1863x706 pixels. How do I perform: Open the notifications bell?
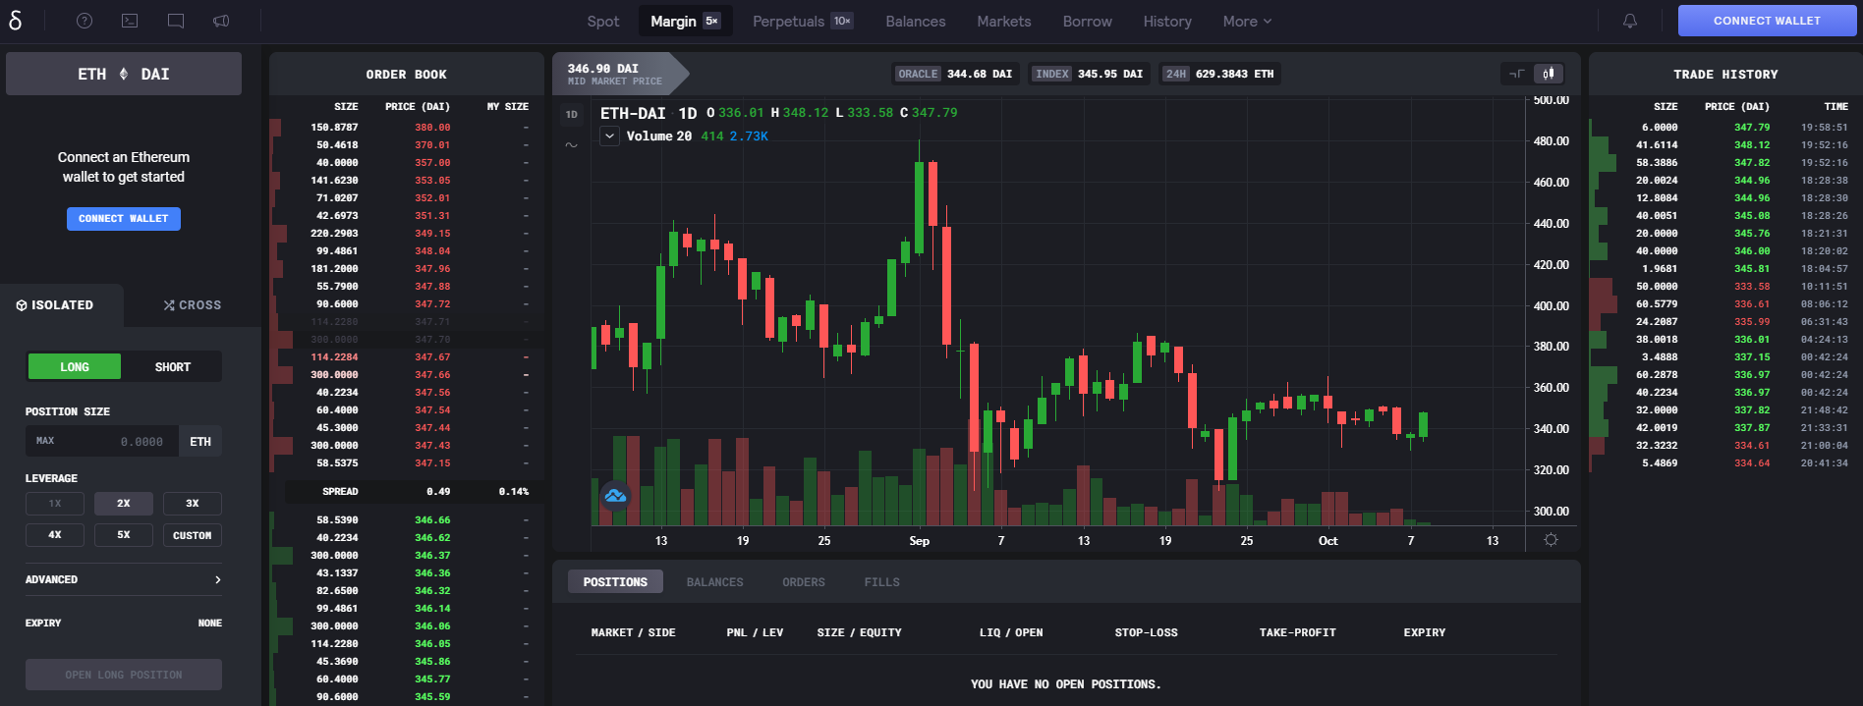(1630, 21)
